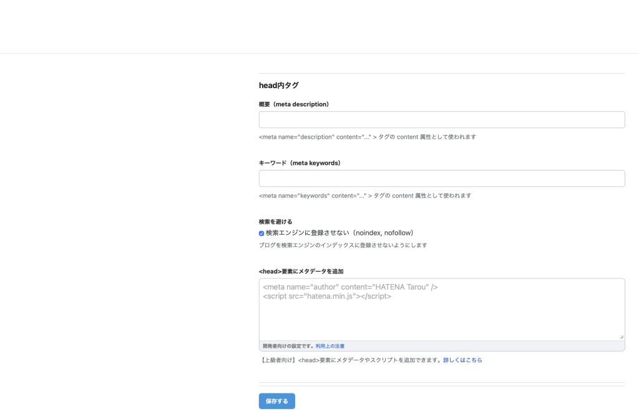
Task: Open the 詳しくはこちら link
Action: 462,360
